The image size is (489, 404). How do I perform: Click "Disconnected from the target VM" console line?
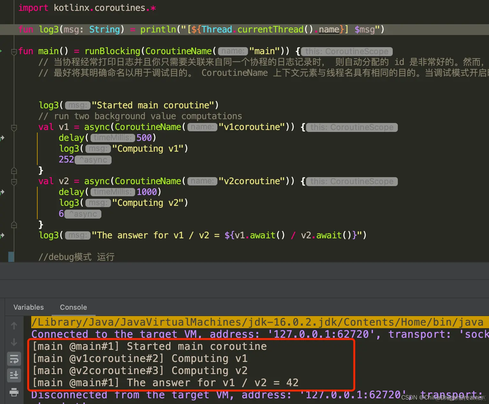(x=257, y=395)
